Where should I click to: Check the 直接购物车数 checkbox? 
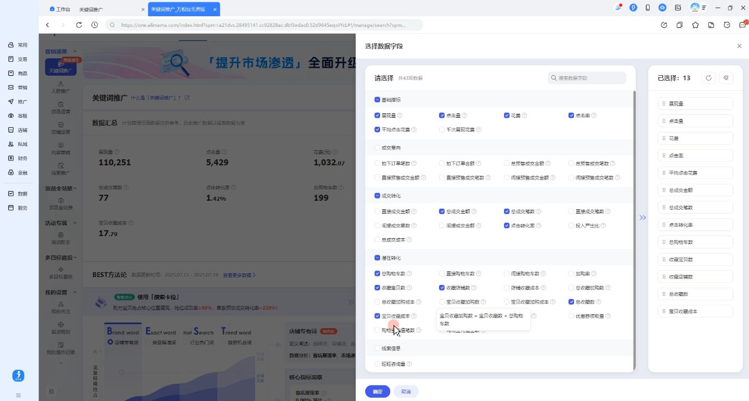coord(442,274)
